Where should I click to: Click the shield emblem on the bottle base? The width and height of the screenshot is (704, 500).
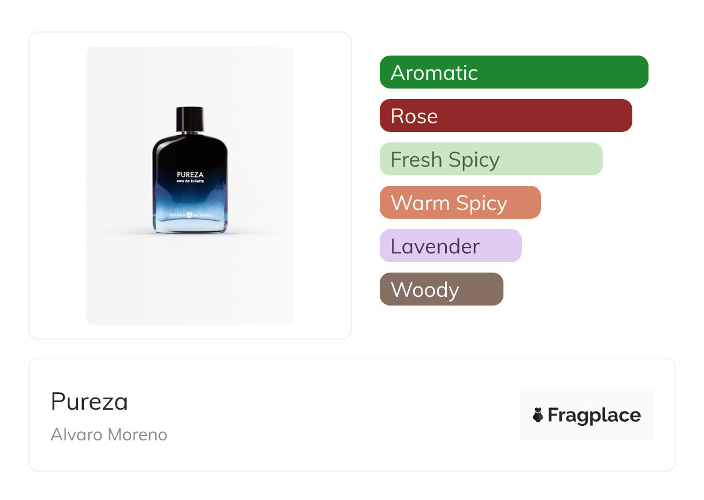pos(190,215)
